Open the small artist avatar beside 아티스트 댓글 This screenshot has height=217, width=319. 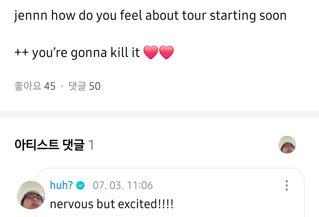click(287, 145)
